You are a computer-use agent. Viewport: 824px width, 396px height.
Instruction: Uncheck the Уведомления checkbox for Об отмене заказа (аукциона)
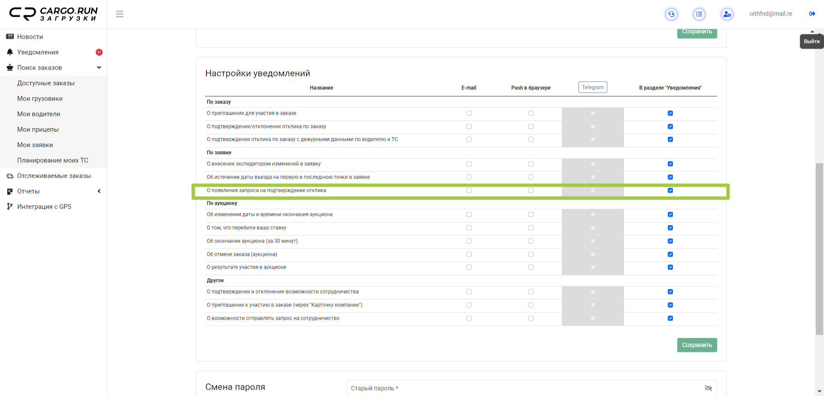click(670, 254)
